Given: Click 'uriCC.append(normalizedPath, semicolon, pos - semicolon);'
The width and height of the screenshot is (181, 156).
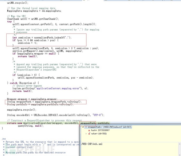Looking at the screenshot, I should tap(56, 78).
